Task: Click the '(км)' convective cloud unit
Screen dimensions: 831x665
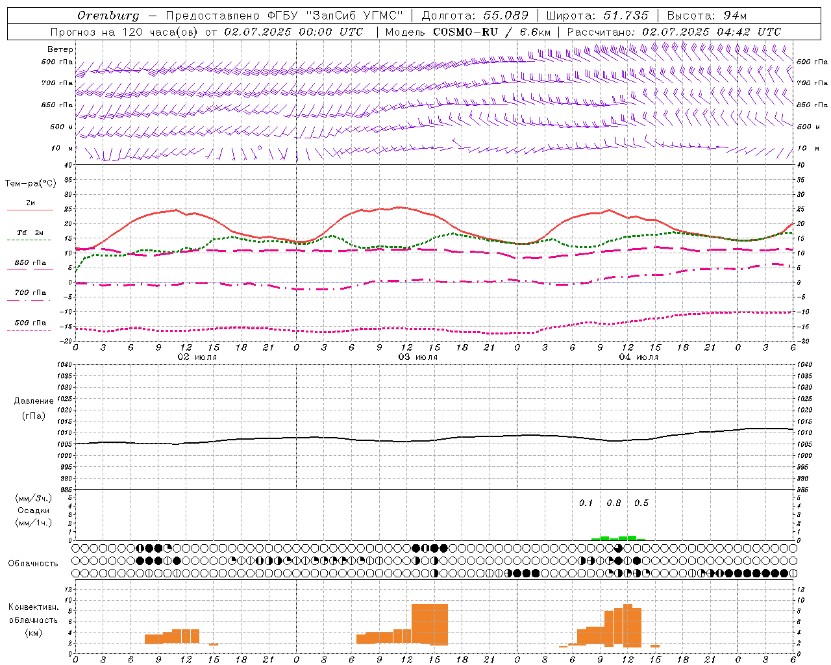Action: (x=34, y=633)
